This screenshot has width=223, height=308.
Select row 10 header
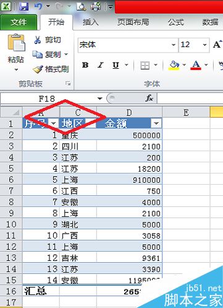point(11,224)
